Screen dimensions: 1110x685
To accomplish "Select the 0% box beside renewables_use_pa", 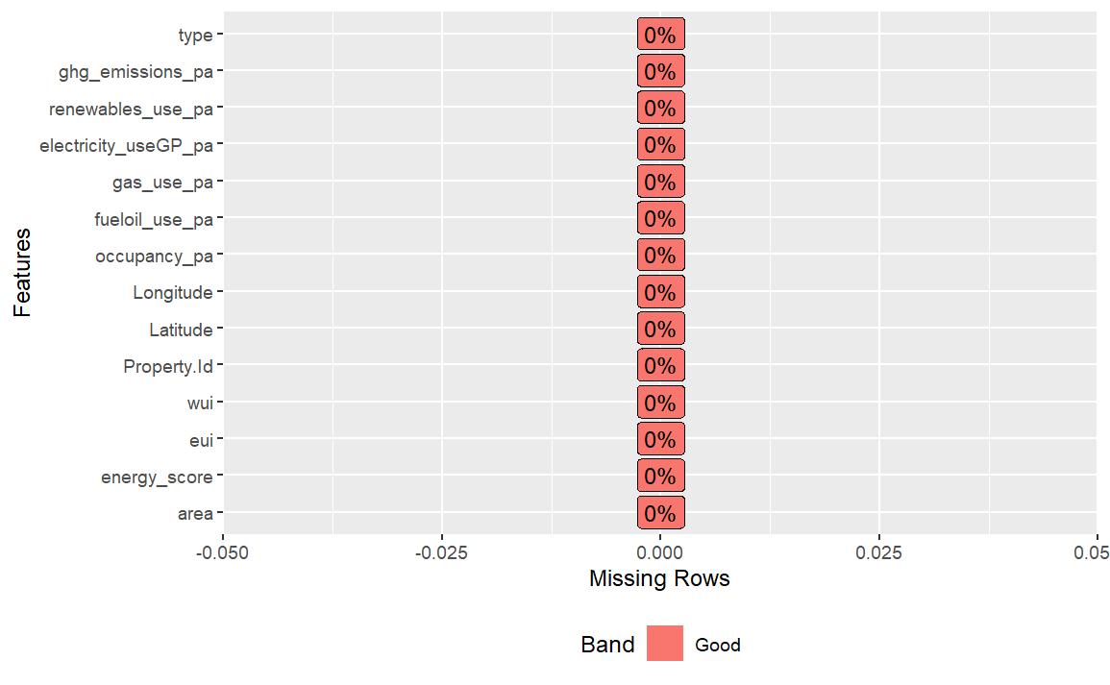I will (x=660, y=109).
